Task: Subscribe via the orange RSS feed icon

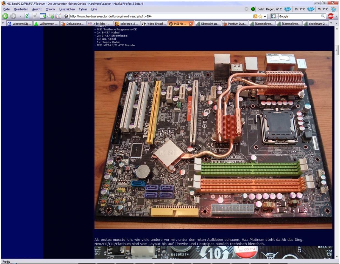Action: click(x=255, y=16)
